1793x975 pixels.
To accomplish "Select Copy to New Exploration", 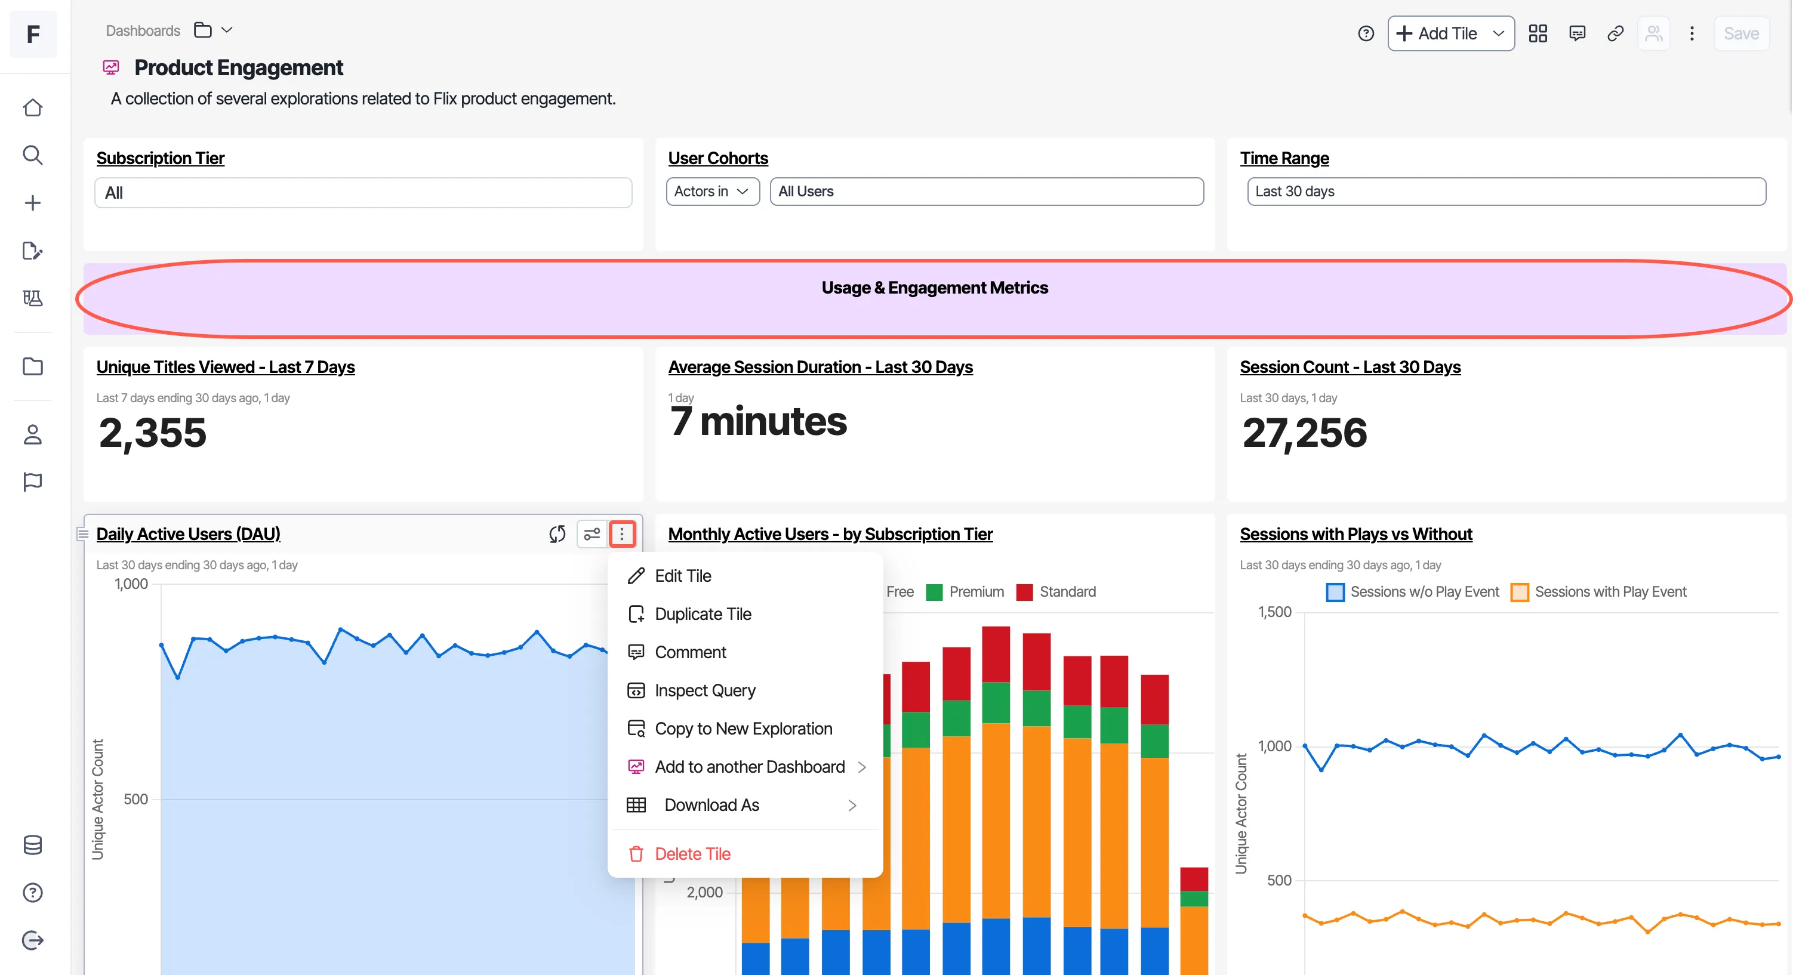I will (745, 729).
